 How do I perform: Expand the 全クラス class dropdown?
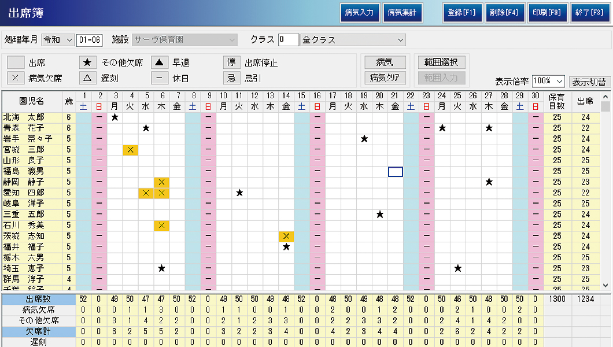coord(401,40)
